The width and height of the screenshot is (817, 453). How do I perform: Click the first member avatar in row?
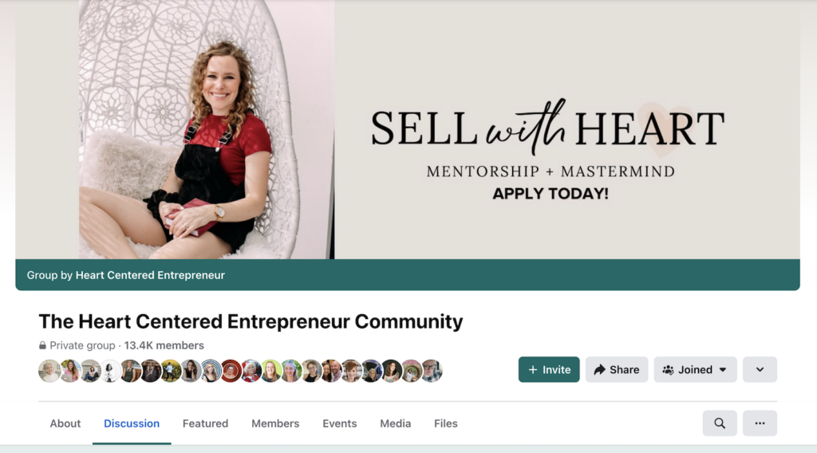[x=49, y=371]
